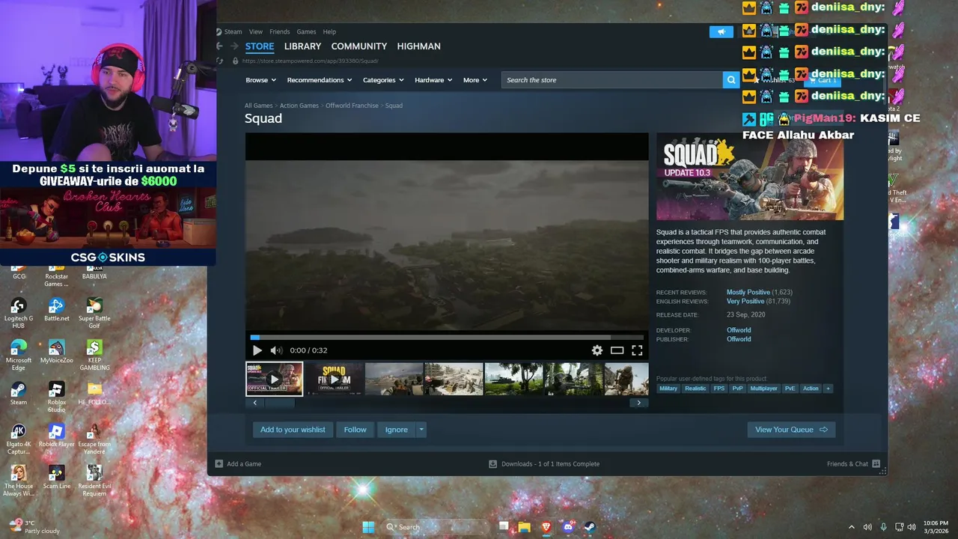This screenshot has width=958, height=539.
Task: Open Scam Line desktop shortcut
Action: click(56, 478)
